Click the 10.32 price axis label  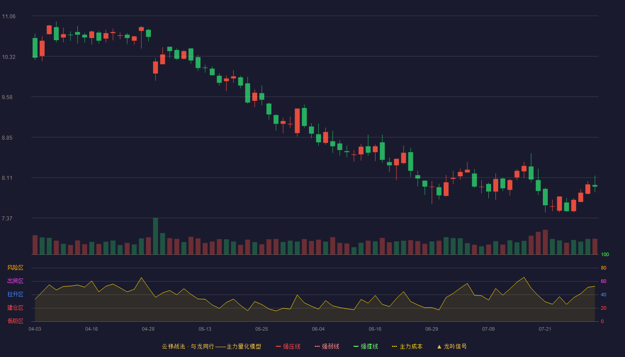tap(9, 57)
